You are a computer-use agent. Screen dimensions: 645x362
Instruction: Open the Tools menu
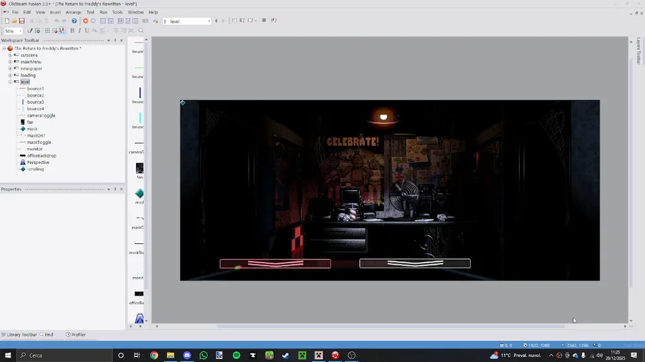(x=118, y=12)
